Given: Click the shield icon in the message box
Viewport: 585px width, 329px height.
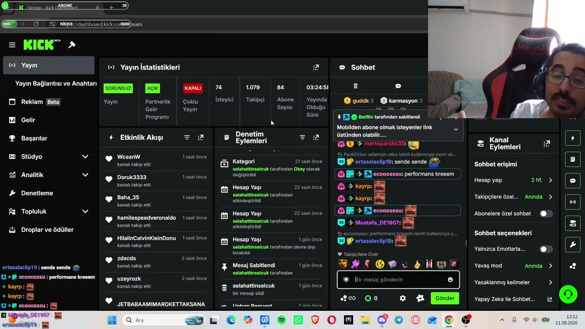Looking at the screenshot, I should tap(346, 280).
